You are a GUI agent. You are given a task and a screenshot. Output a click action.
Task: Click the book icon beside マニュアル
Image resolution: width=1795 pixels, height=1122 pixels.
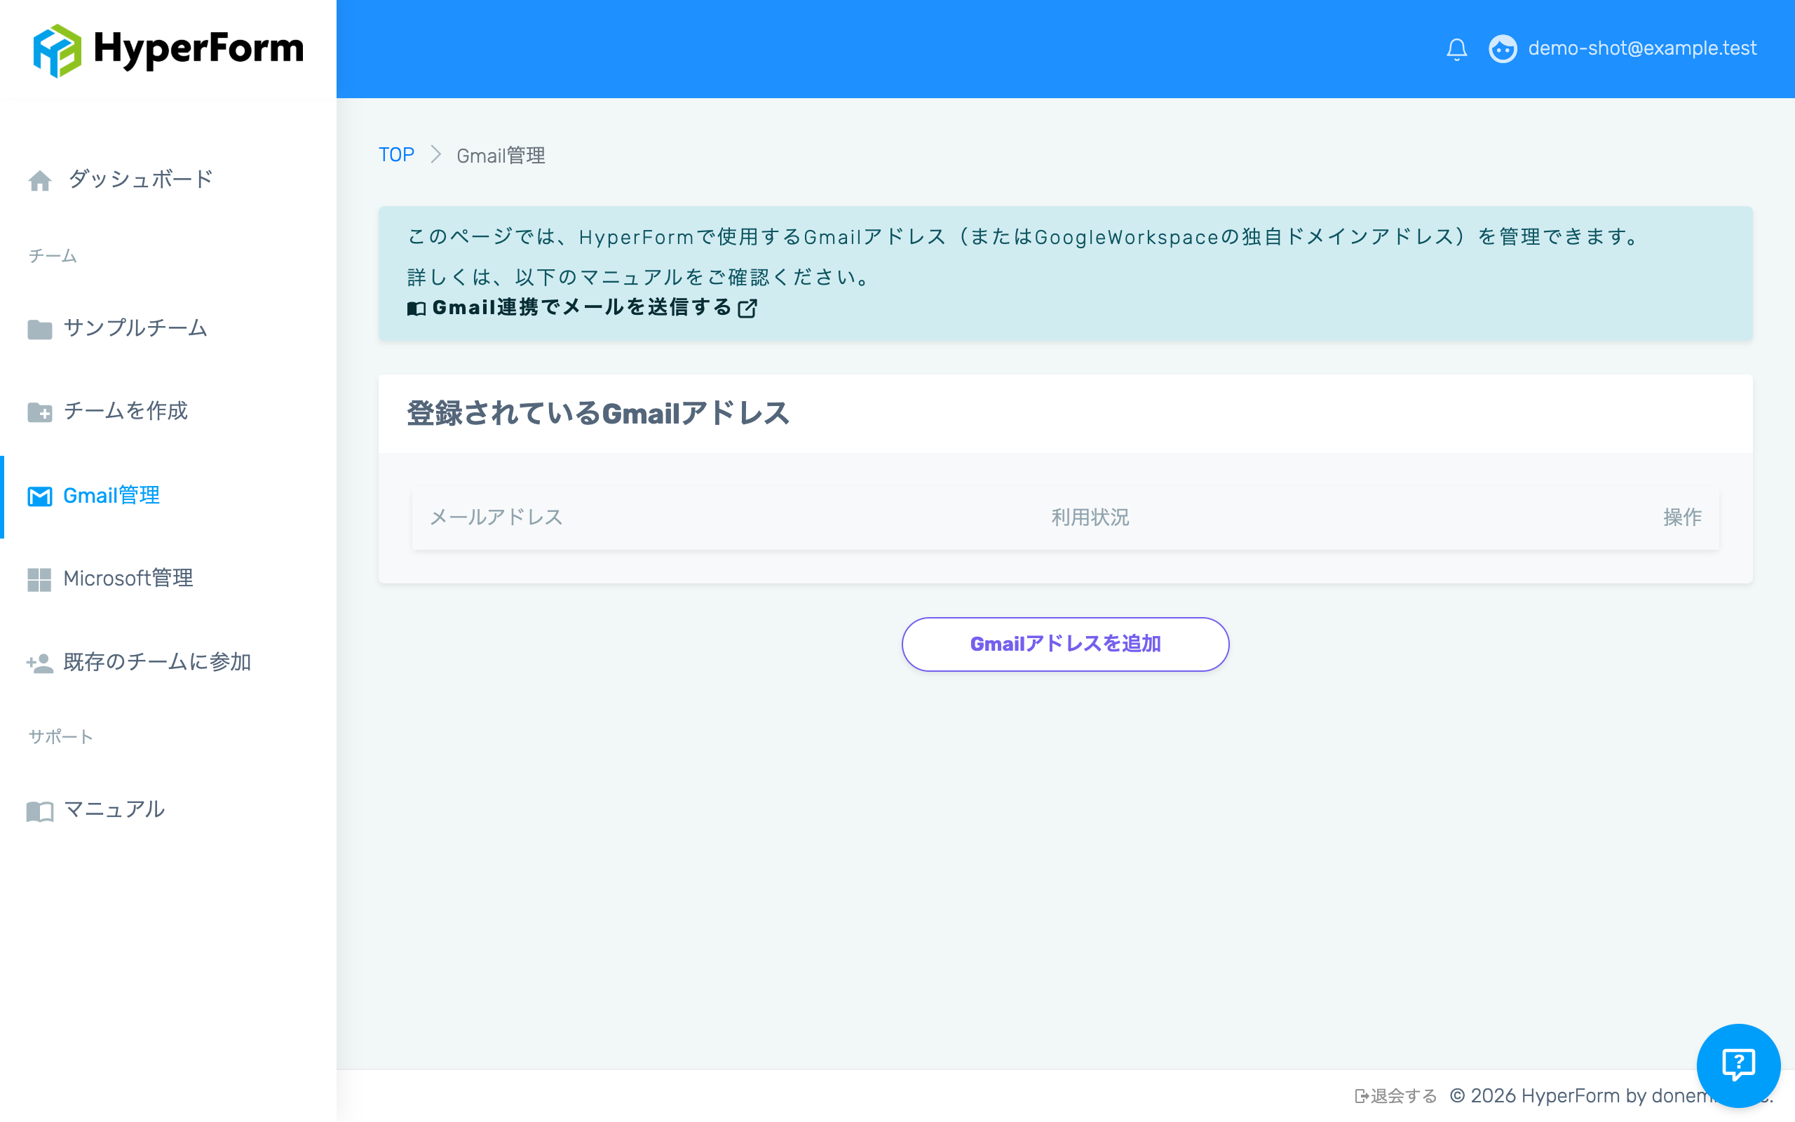click(x=39, y=811)
